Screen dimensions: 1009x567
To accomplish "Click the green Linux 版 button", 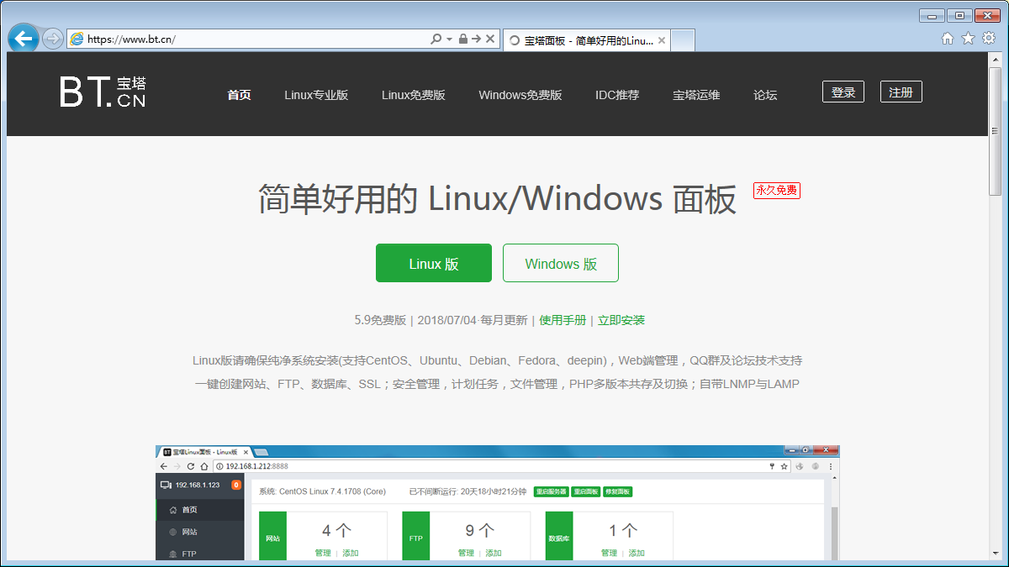I will pyautogui.click(x=434, y=263).
